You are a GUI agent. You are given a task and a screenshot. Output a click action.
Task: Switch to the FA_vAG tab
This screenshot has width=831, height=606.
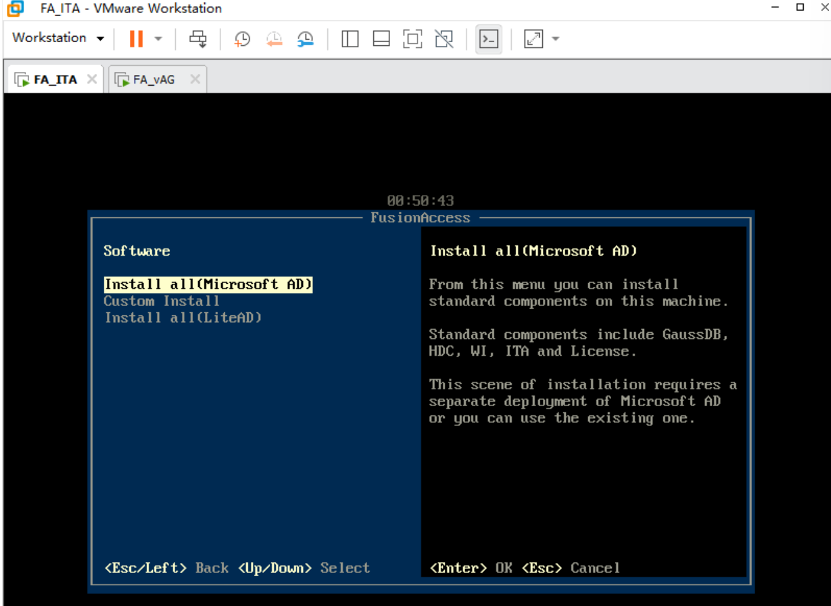154,79
